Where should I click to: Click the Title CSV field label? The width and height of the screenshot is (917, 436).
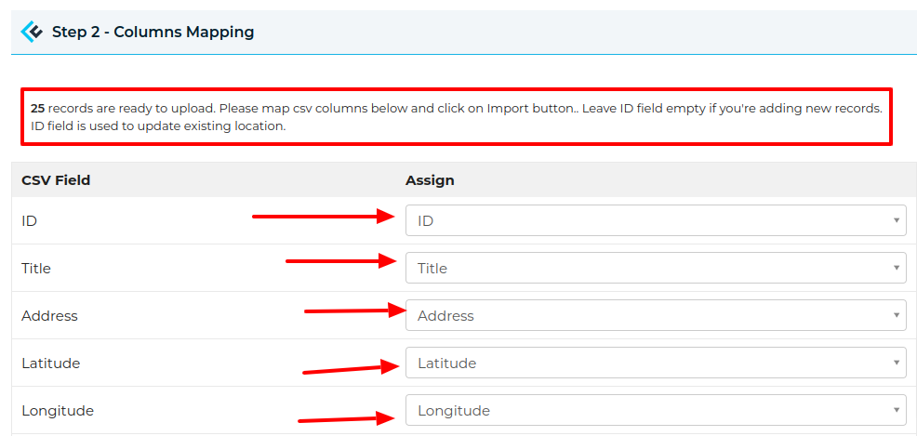click(36, 269)
